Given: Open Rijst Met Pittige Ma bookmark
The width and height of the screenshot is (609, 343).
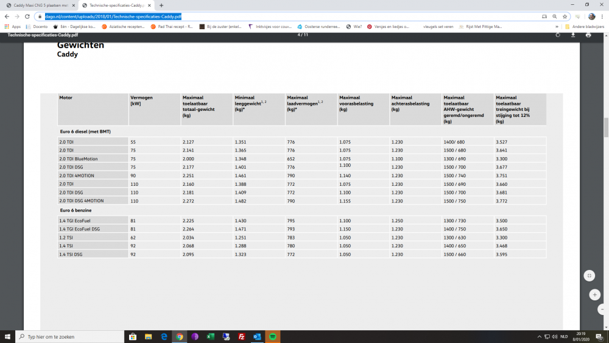Looking at the screenshot, I should pyautogui.click(x=481, y=27).
